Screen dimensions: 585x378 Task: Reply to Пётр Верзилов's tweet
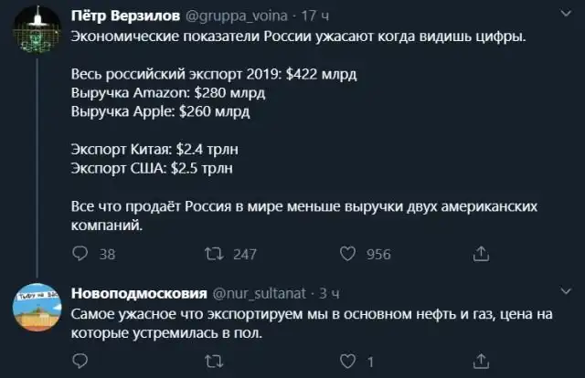pyautogui.click(x=79, y=255)
